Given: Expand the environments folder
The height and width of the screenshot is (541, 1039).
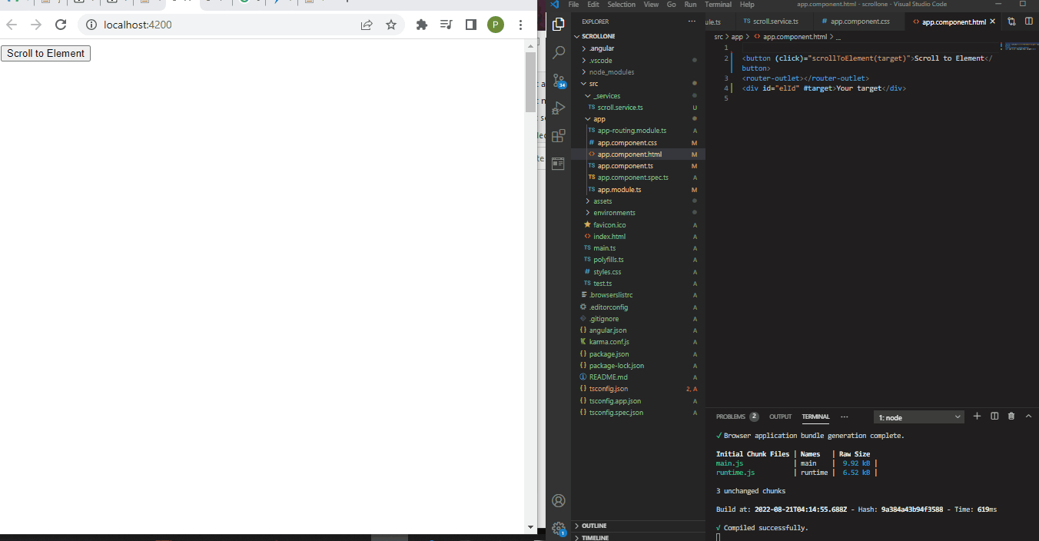Looking at the screenshot, I should [638, 213].
